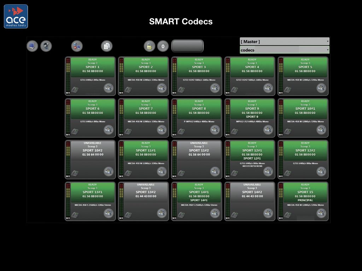362x271 pixels.
Task: Click the round counter button showing 0
Action: (163, 46)
